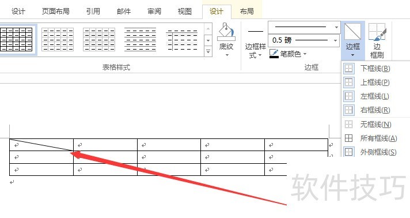Click the last cell in the first table row
This screenshot has width=410, height=218.
click(x=296, y=145)
